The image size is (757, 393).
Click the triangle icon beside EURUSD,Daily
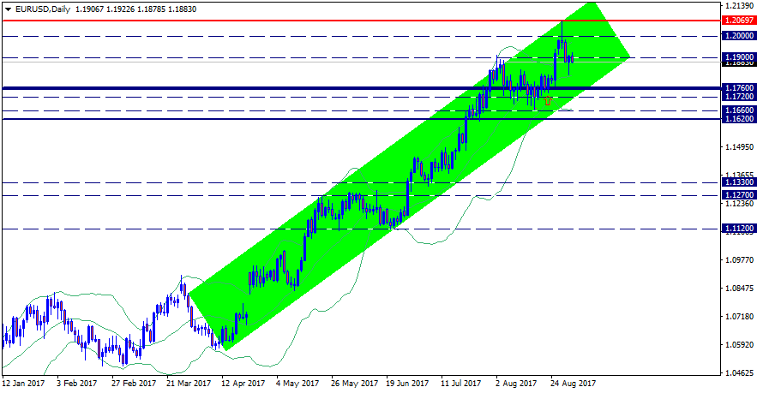tap(7, 9)
